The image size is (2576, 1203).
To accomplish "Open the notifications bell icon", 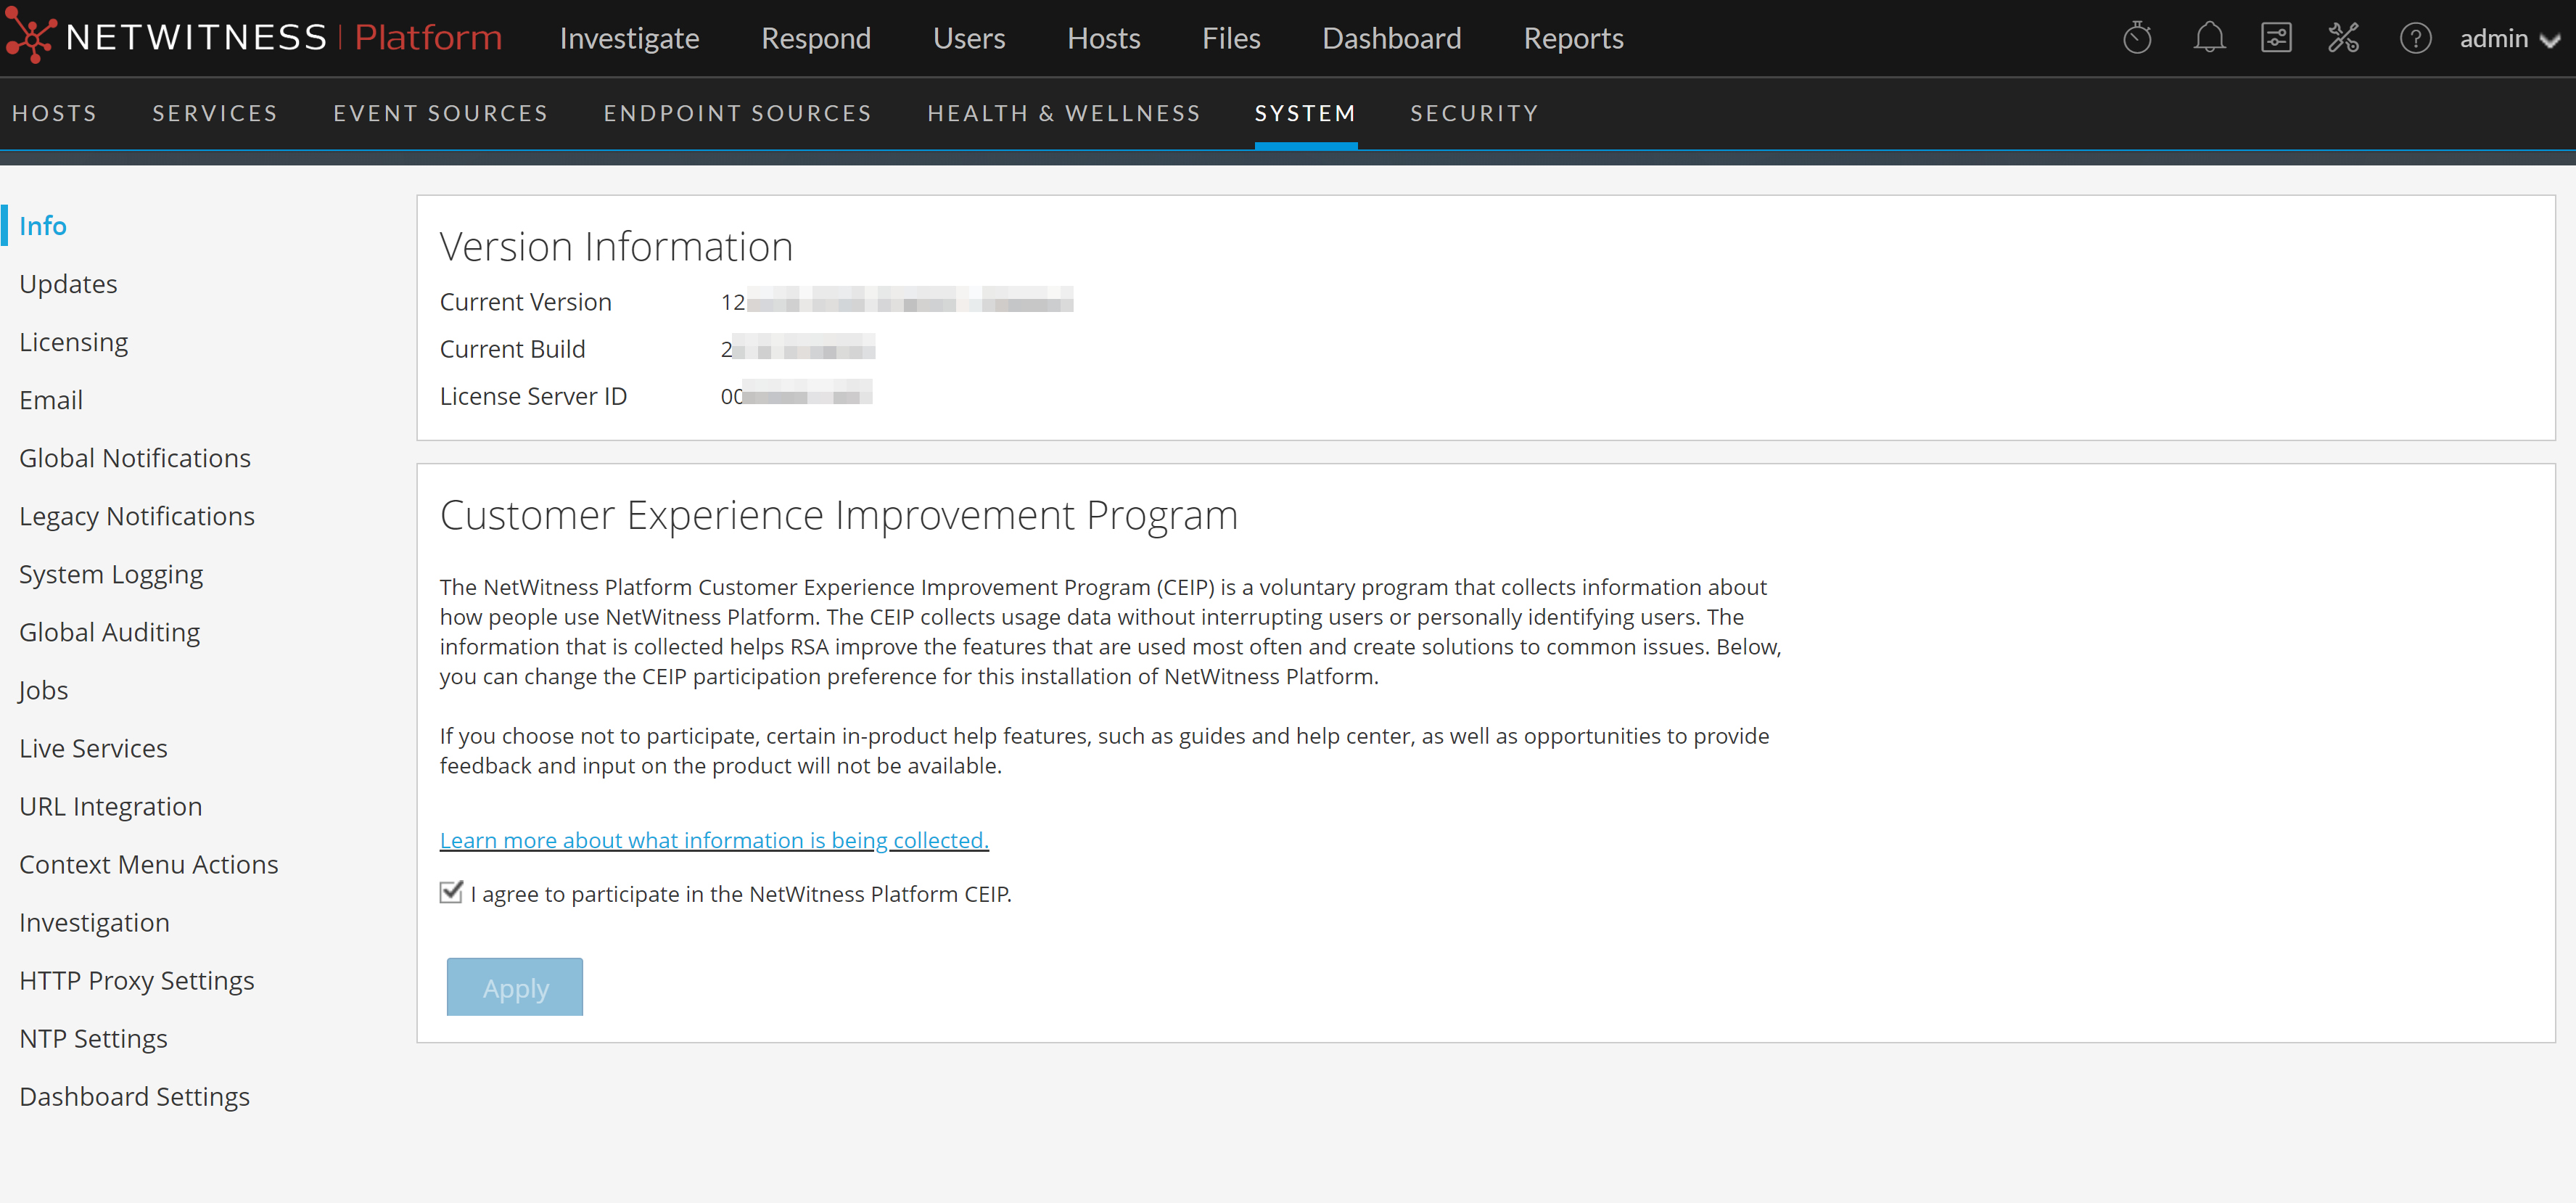I will click(2210, 37).
